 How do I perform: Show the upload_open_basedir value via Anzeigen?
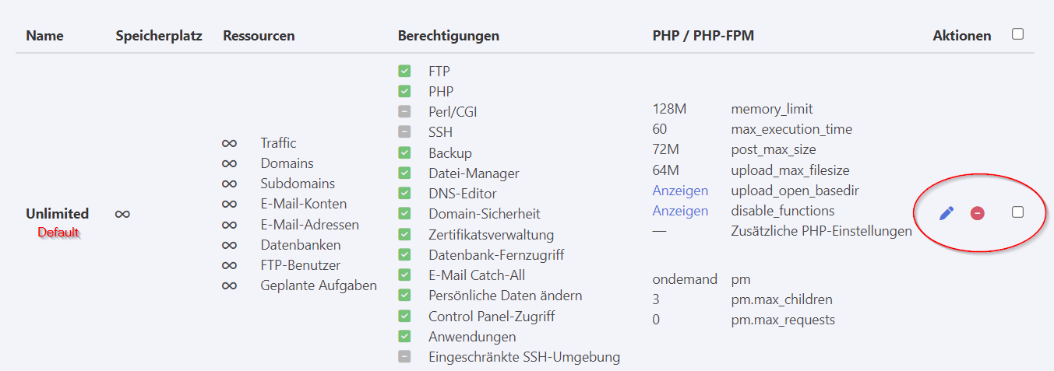680,191
